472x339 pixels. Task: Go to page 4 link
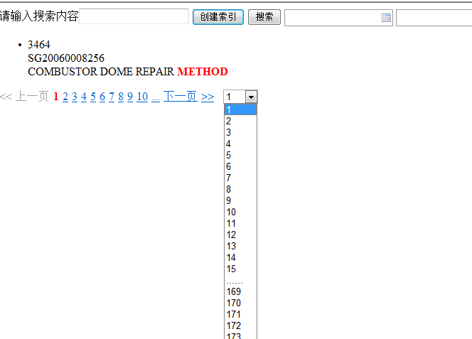pos(84,97)
